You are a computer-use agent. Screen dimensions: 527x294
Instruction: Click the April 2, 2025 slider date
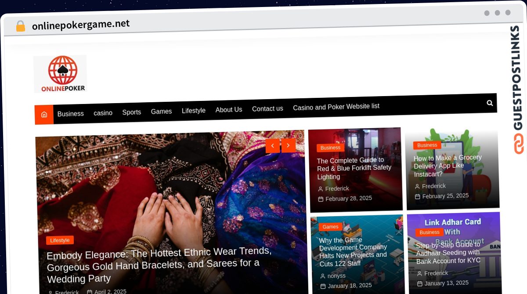110,291
